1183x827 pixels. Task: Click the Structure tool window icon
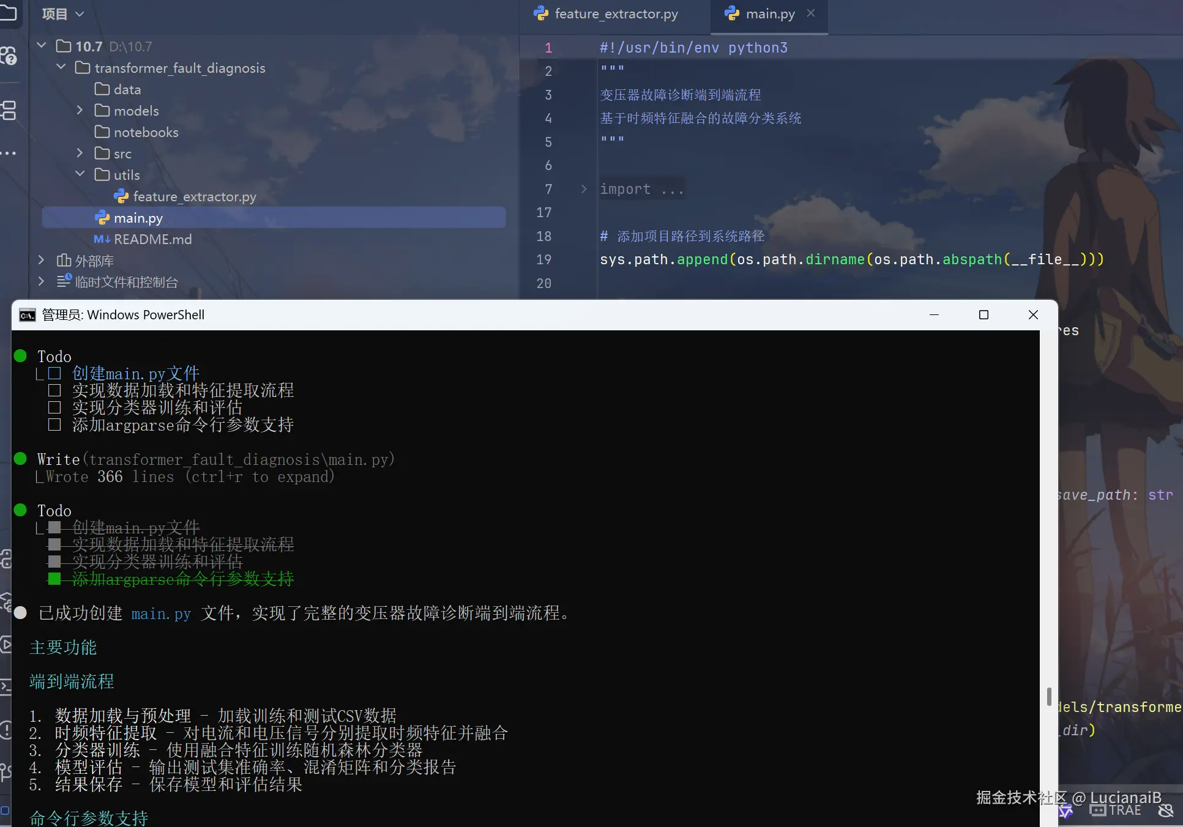point(8,110)
